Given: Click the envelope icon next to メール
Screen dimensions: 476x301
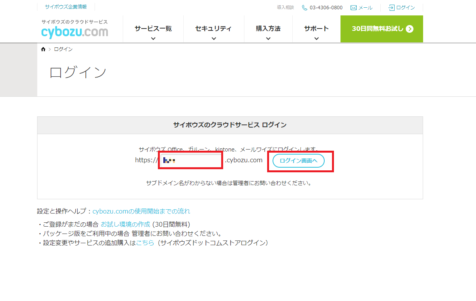Looking at the screenshot, I should (x=353, y=7).
